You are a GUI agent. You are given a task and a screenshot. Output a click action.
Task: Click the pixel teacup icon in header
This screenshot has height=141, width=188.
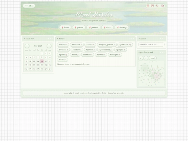point(162,6)
